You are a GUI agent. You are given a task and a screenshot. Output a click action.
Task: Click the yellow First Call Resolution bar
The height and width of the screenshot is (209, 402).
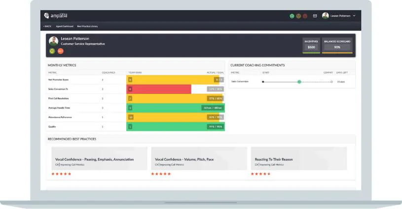175,99
